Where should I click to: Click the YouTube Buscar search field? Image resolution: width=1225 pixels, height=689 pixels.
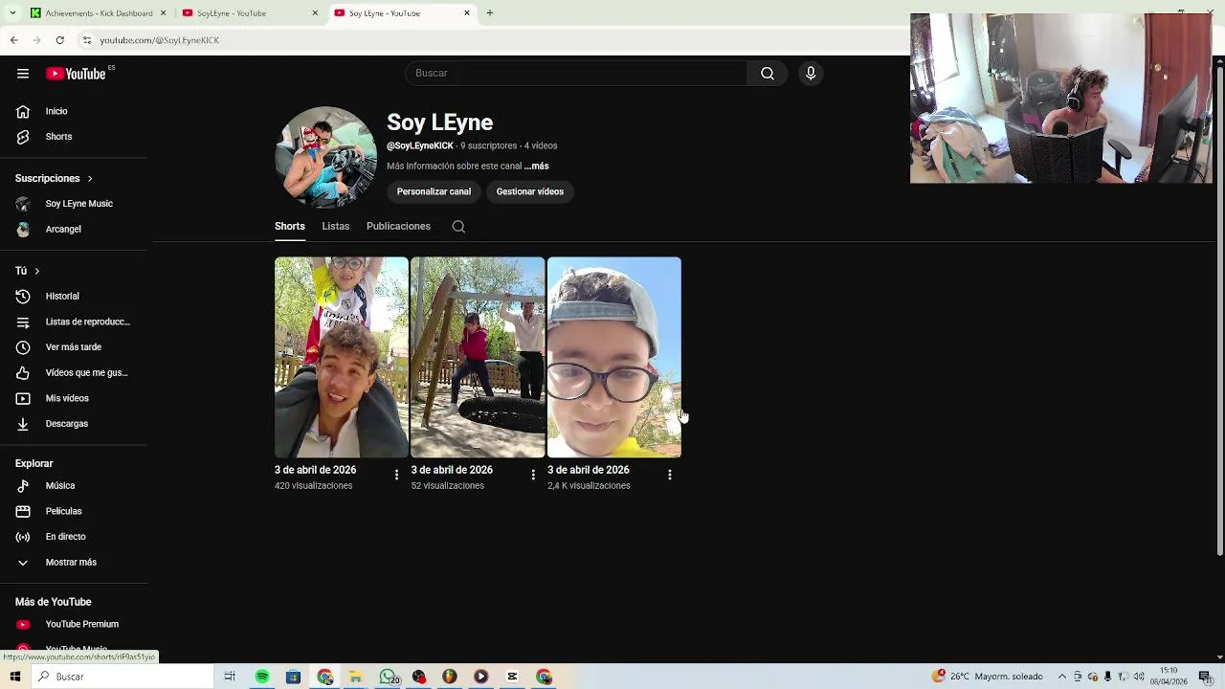576,74
